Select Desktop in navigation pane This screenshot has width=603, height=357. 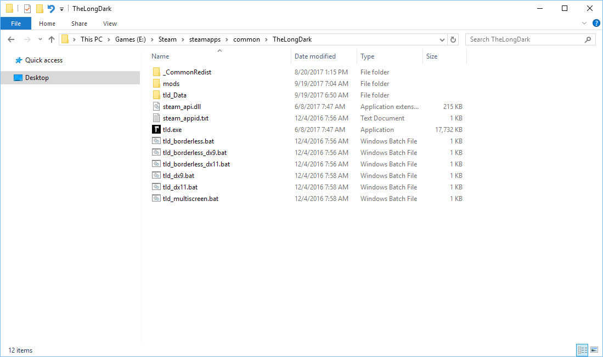(70, 78)
